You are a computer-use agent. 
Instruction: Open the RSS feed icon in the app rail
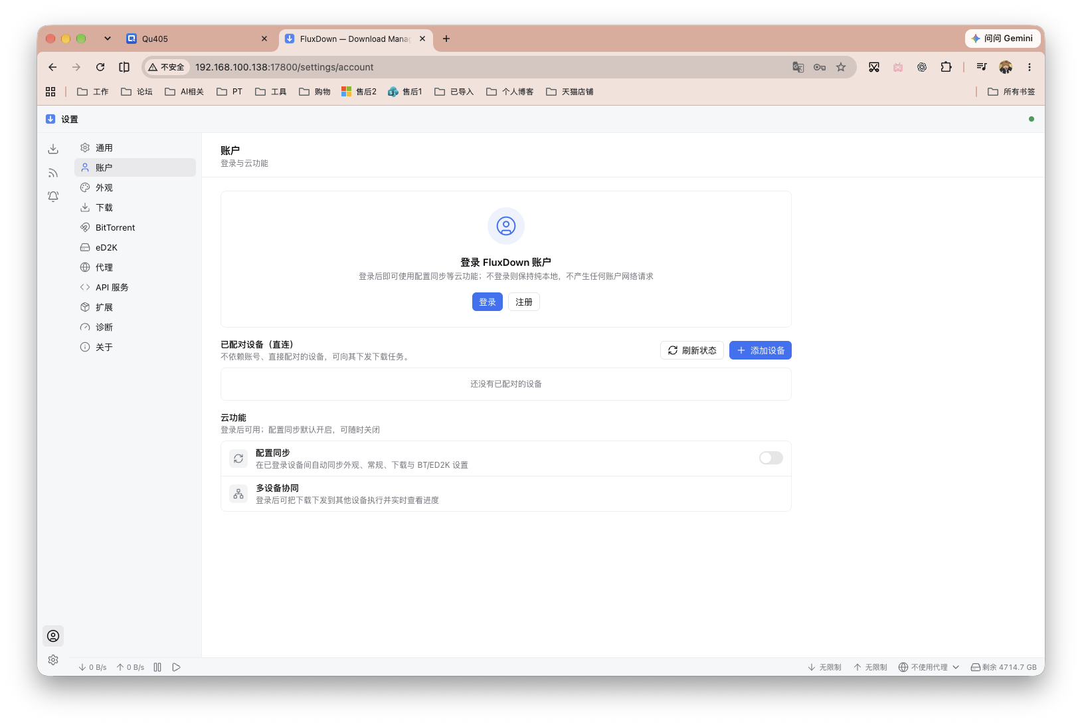click(53, 173)
